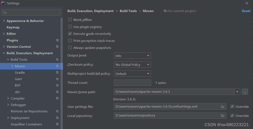Click the project-level icon beside Gradle

[57, 73]
